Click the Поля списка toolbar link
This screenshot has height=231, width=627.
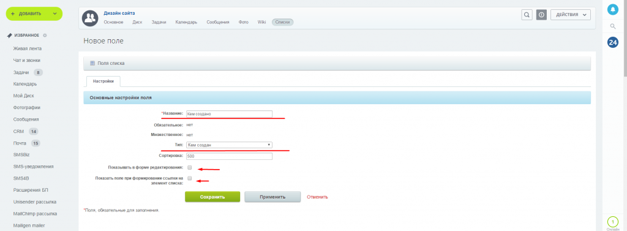point(111,63)
